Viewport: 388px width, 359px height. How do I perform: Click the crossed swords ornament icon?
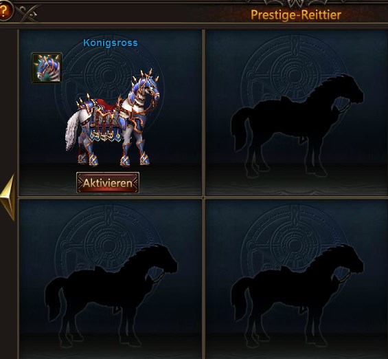(27, 14)
